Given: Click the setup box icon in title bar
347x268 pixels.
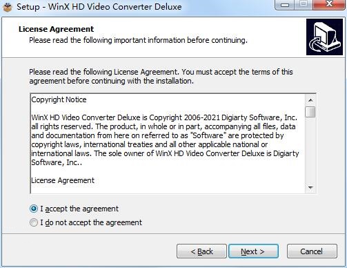Looking at the screenshot, I should coord(8,7).
